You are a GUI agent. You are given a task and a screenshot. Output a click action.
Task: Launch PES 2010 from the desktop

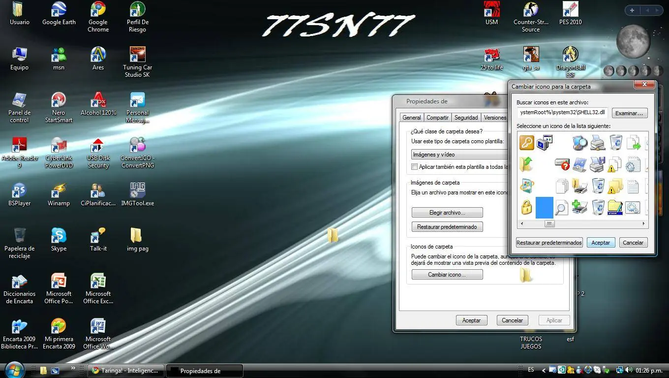pyautogui.click(x=570, y=13)
